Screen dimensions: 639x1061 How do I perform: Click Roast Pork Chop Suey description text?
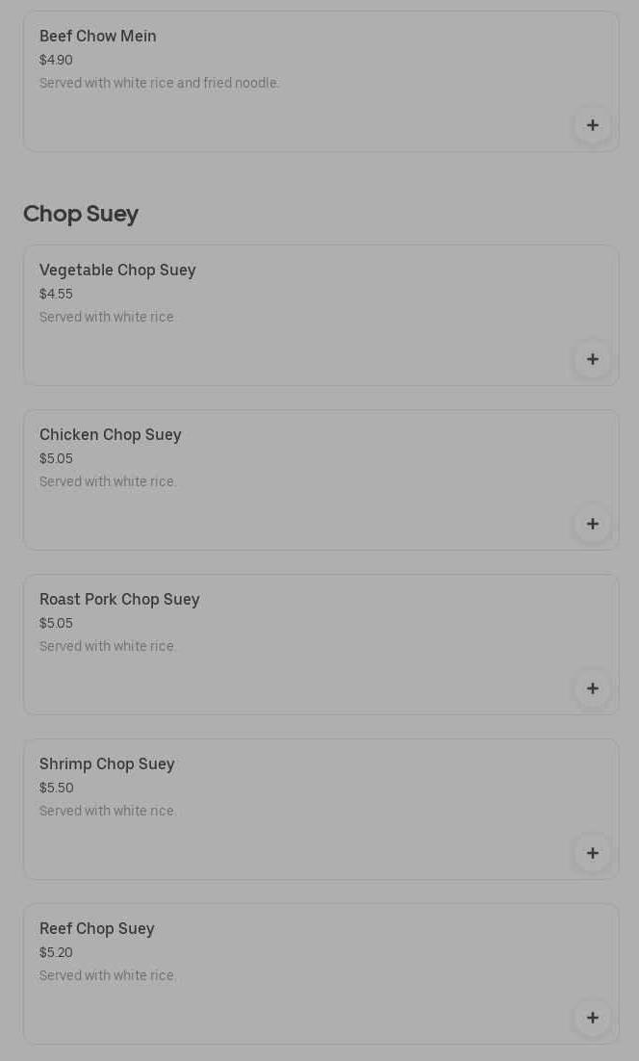pos(108,646)
